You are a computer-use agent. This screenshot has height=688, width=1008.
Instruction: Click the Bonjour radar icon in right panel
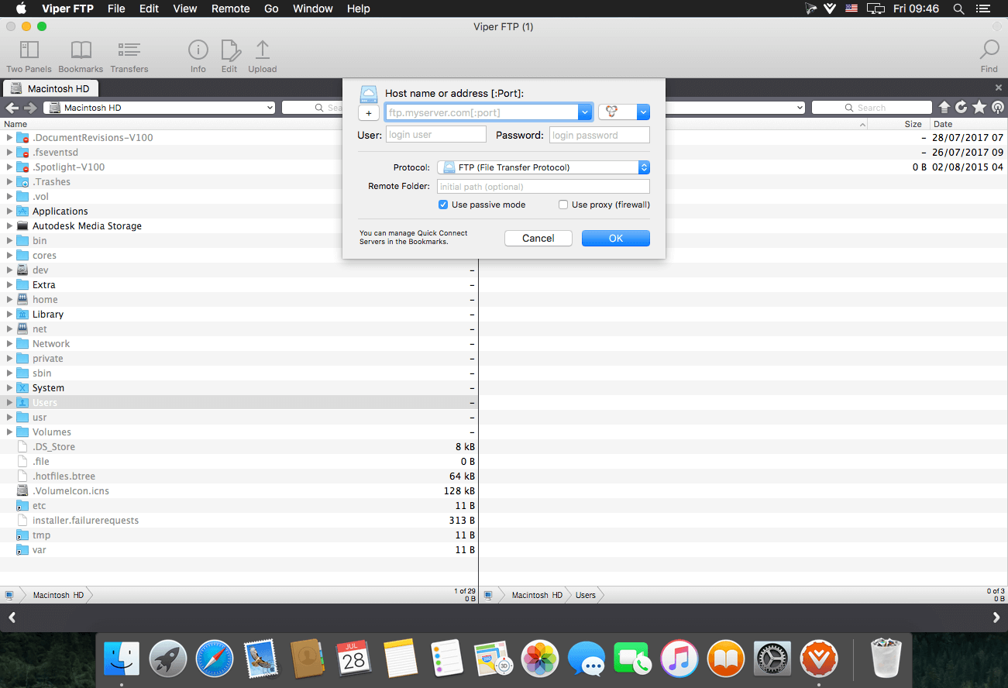tap(996, 108)
